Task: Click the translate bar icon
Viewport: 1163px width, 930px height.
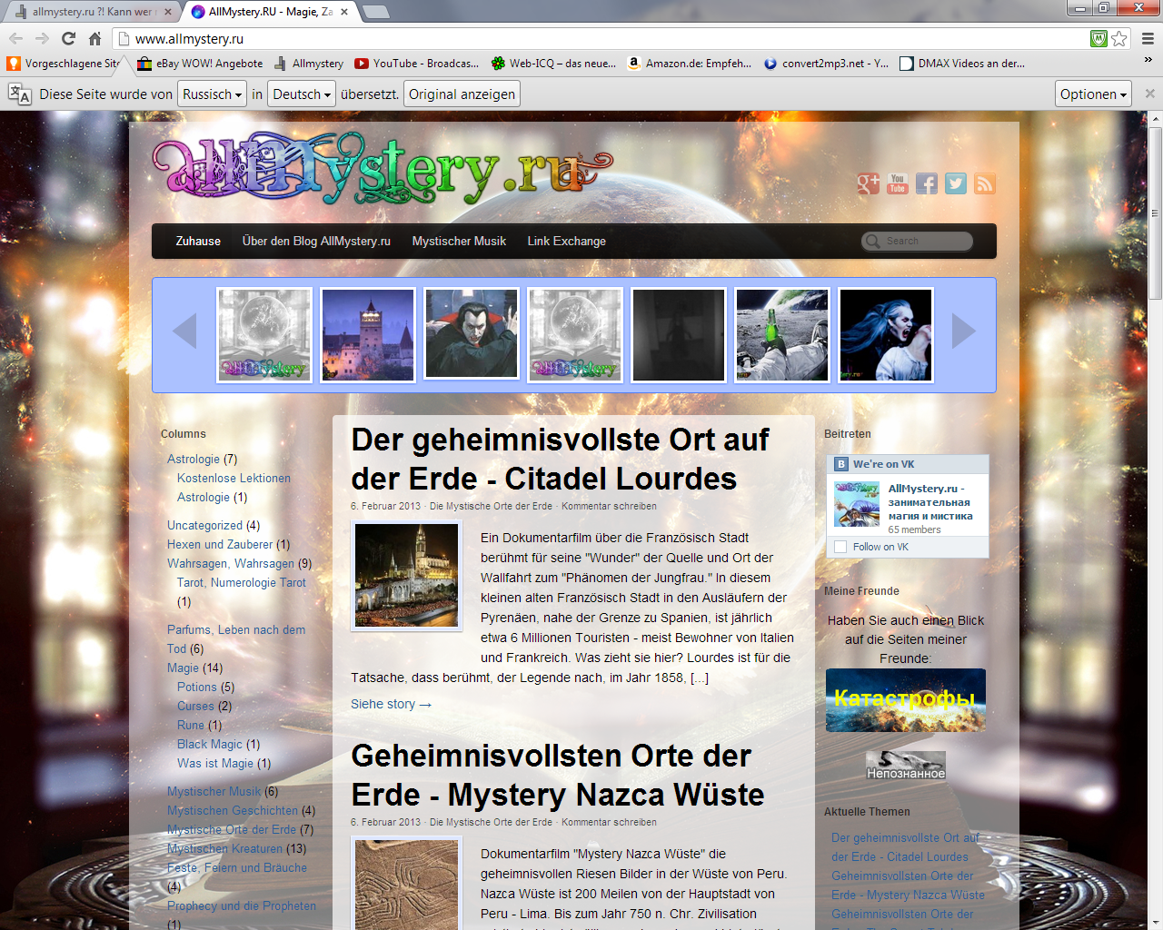Action: coord(19,94)
